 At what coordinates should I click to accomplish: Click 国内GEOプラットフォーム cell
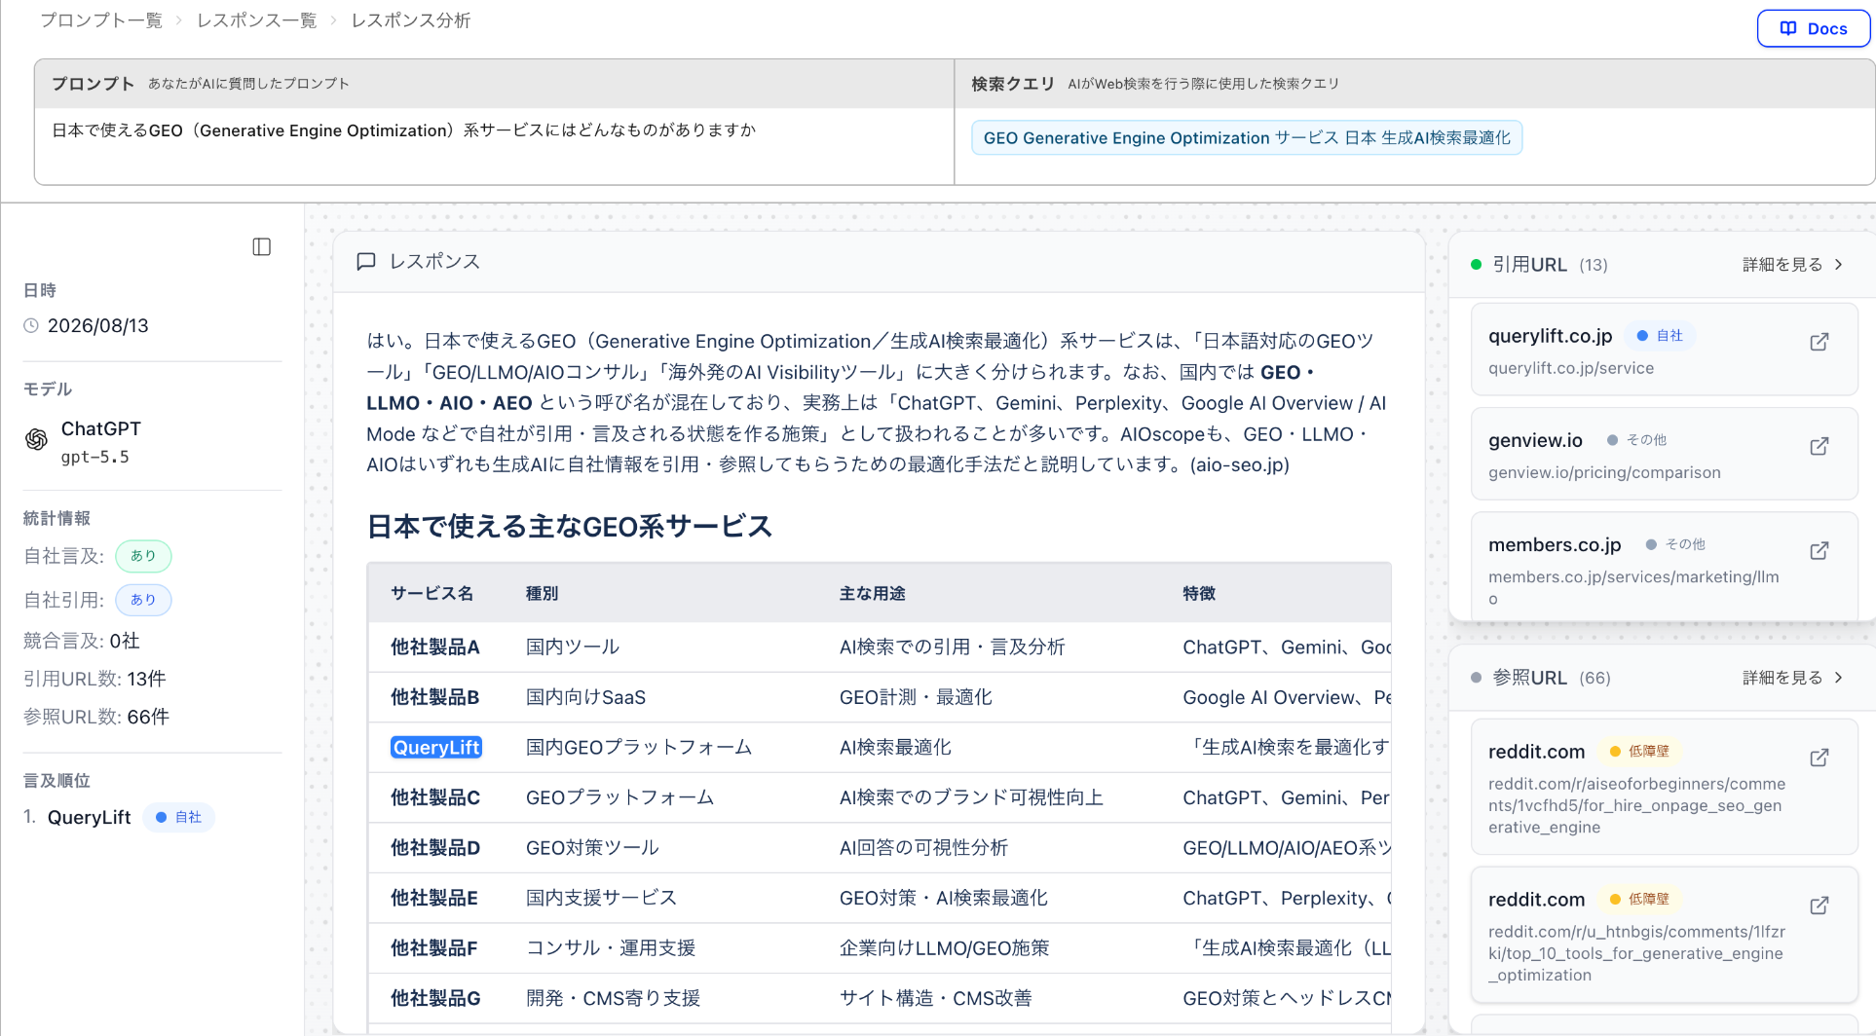639,747
